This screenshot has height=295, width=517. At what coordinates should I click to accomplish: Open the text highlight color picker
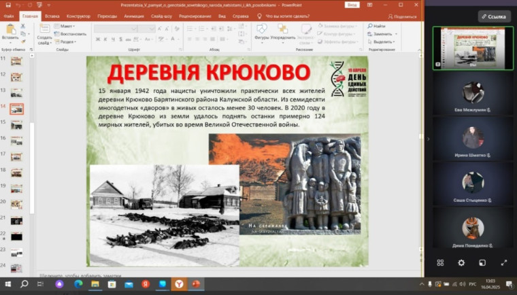coord(162,39)
